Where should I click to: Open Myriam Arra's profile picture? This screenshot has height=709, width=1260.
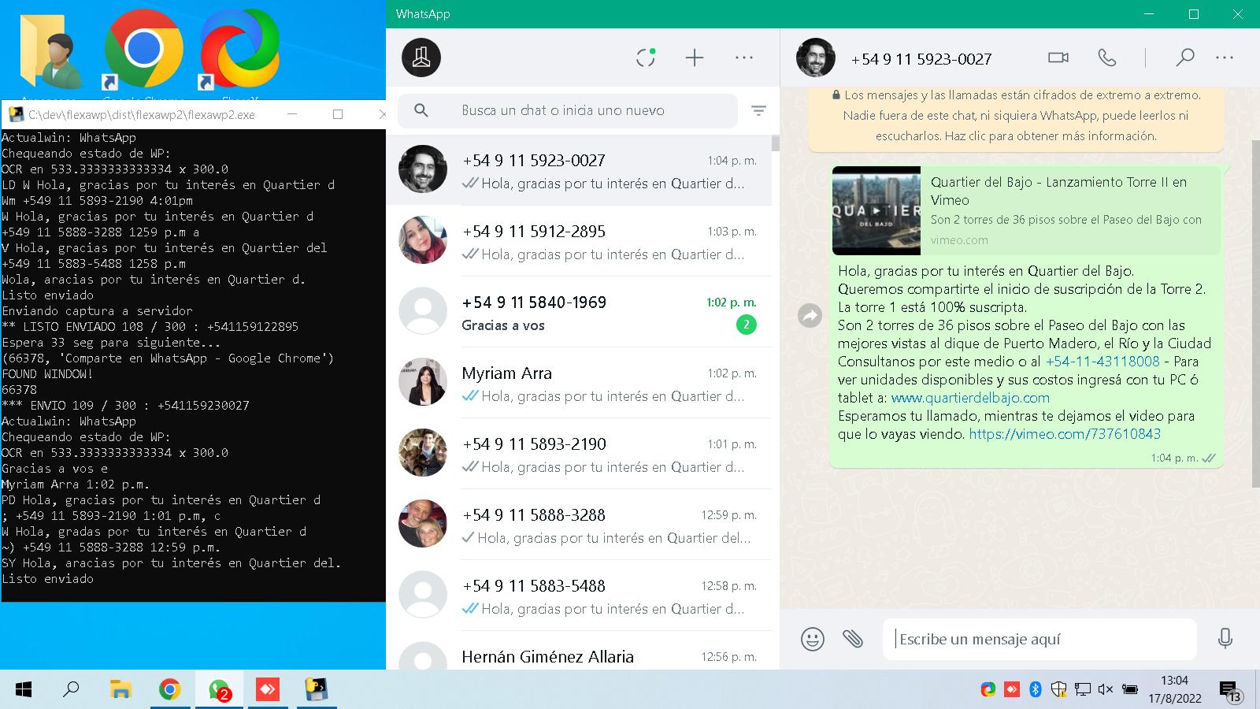tap(423, 382)
